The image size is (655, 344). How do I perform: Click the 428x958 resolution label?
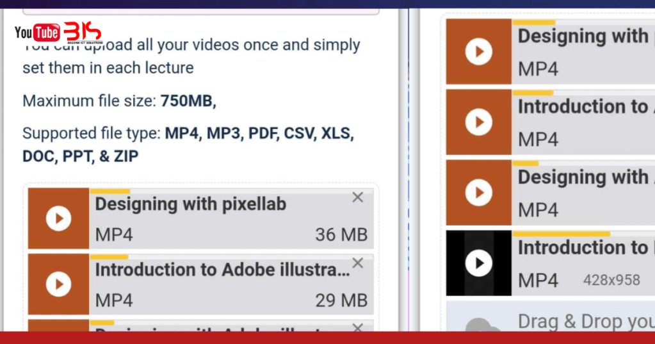coord(611,280)
